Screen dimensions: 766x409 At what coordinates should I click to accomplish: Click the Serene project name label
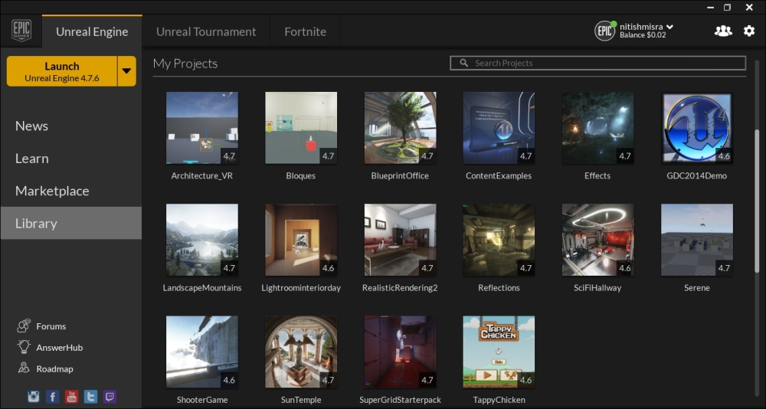pyautogui.click(x=697, y=288)
